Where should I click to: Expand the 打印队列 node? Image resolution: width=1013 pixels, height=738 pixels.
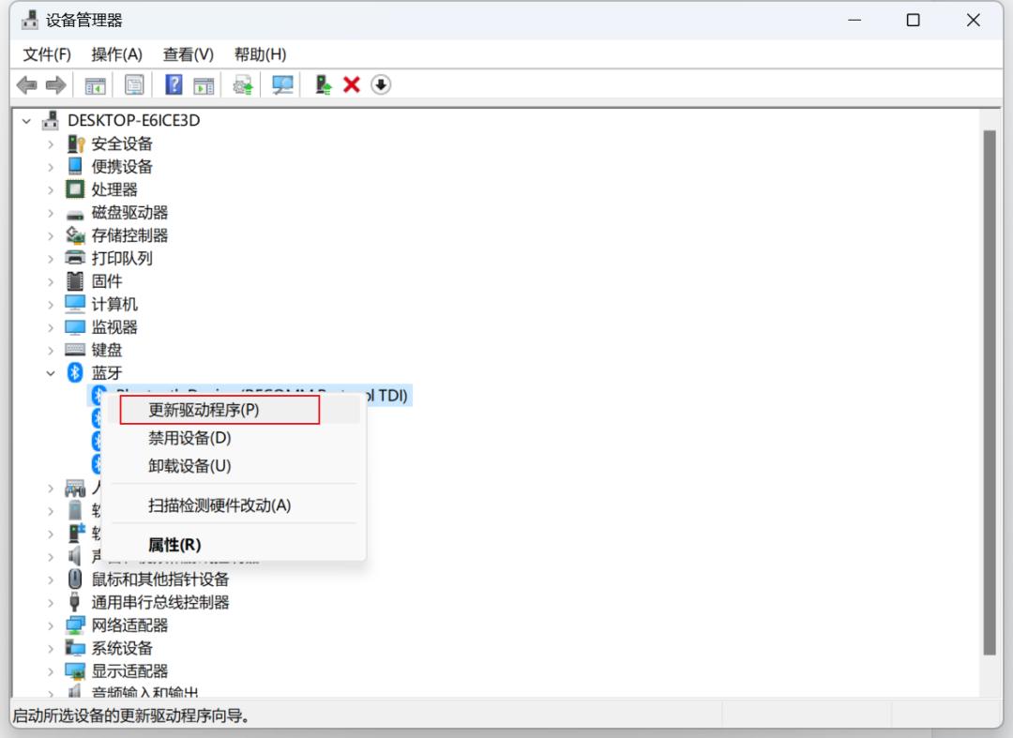[x=51, y=259]
